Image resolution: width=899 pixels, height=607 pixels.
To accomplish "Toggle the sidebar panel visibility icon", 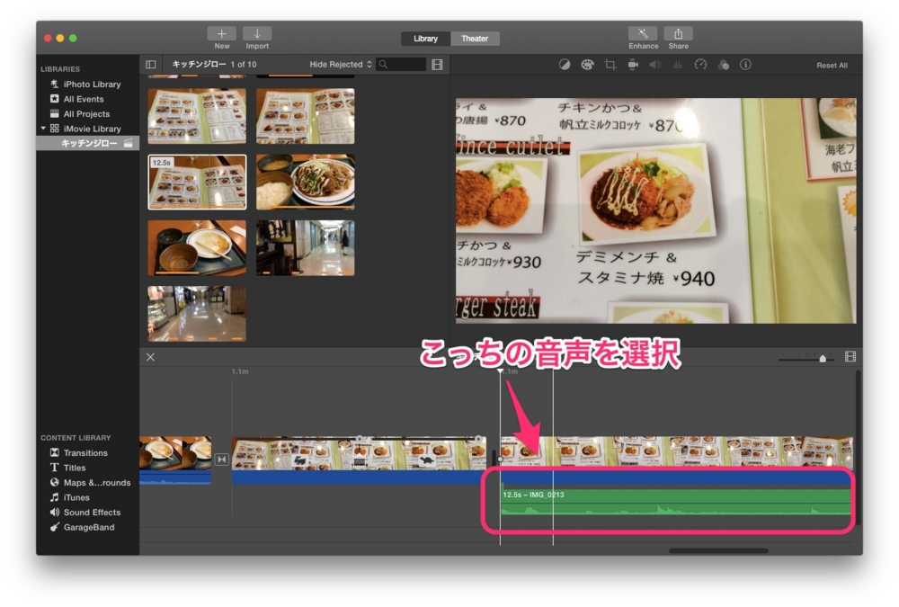I will 149,64.
